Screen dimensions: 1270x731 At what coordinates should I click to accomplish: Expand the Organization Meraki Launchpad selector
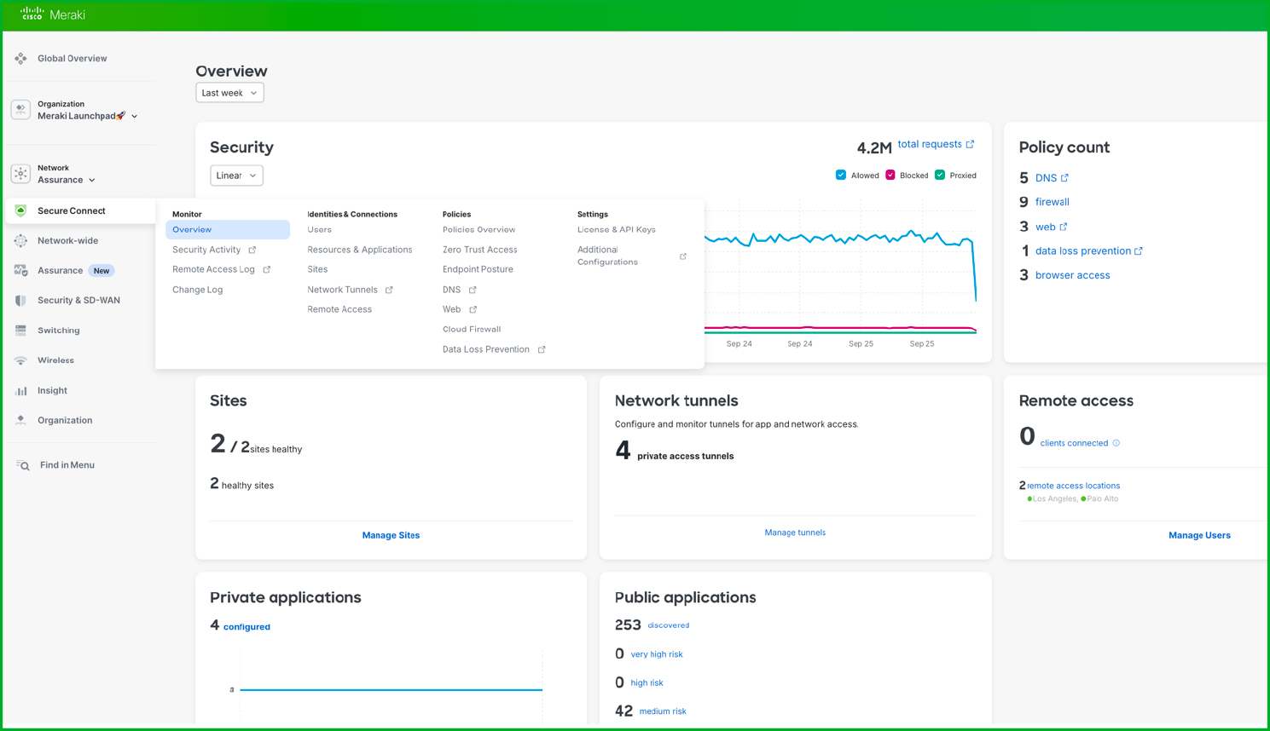coord(85,116)
